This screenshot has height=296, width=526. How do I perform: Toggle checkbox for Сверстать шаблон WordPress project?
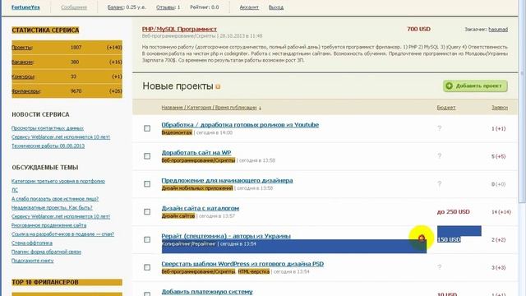click(x=147, y=267)
